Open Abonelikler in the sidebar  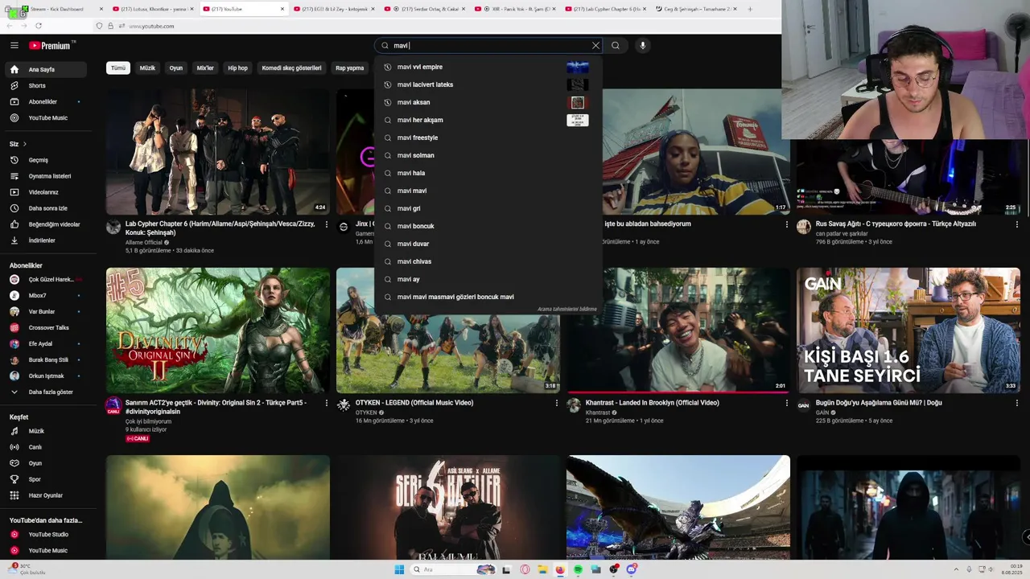coord(47,102)
